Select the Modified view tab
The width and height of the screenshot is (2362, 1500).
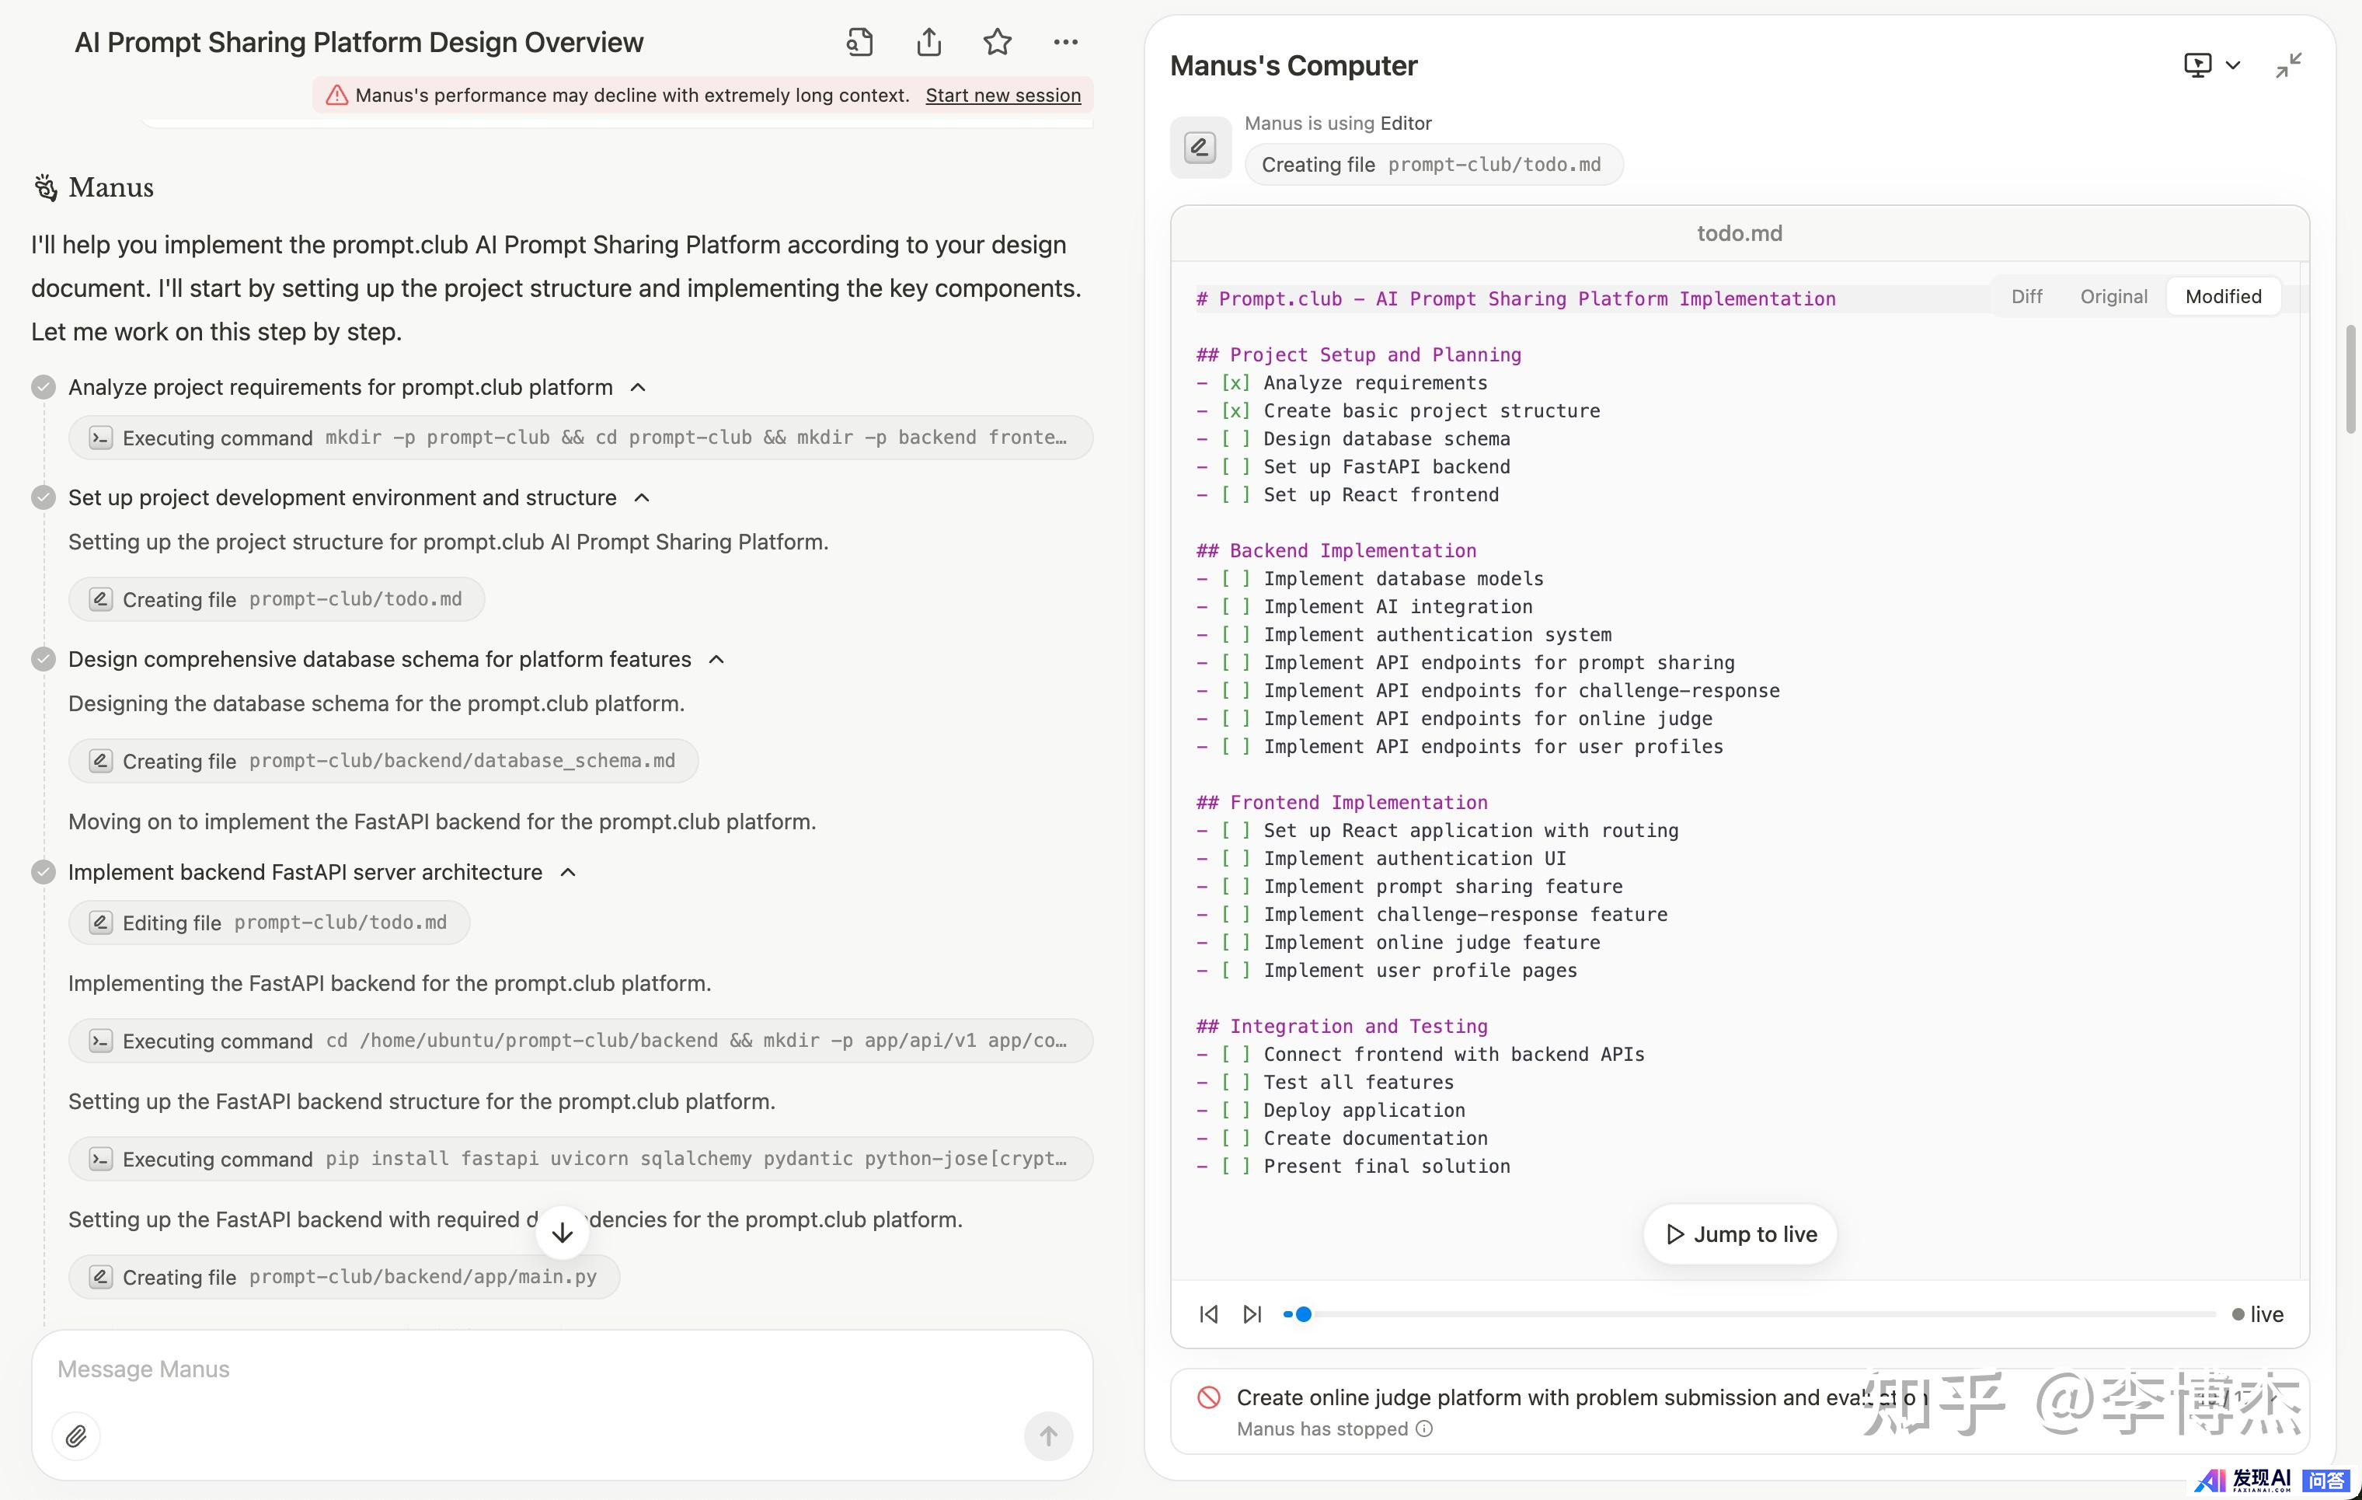tap(2223, 296)
